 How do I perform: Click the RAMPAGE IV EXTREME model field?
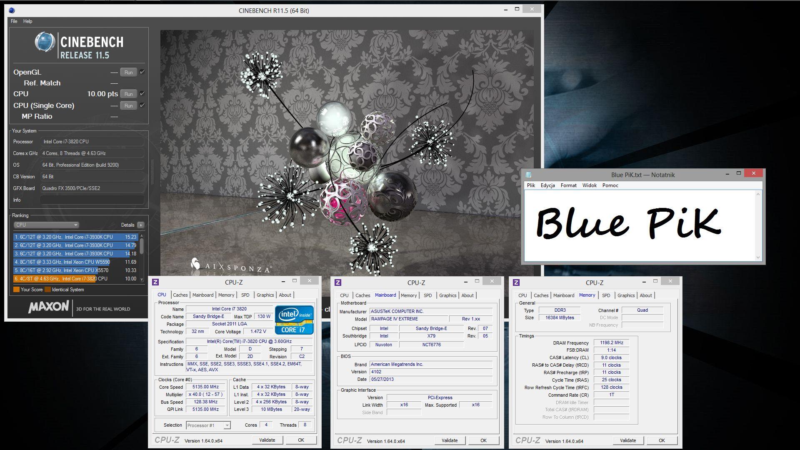[409, 319]
